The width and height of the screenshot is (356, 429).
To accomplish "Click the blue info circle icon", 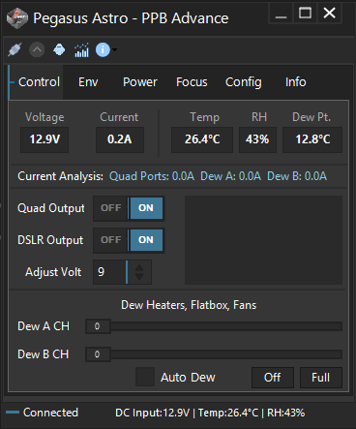I will point(103,50).
